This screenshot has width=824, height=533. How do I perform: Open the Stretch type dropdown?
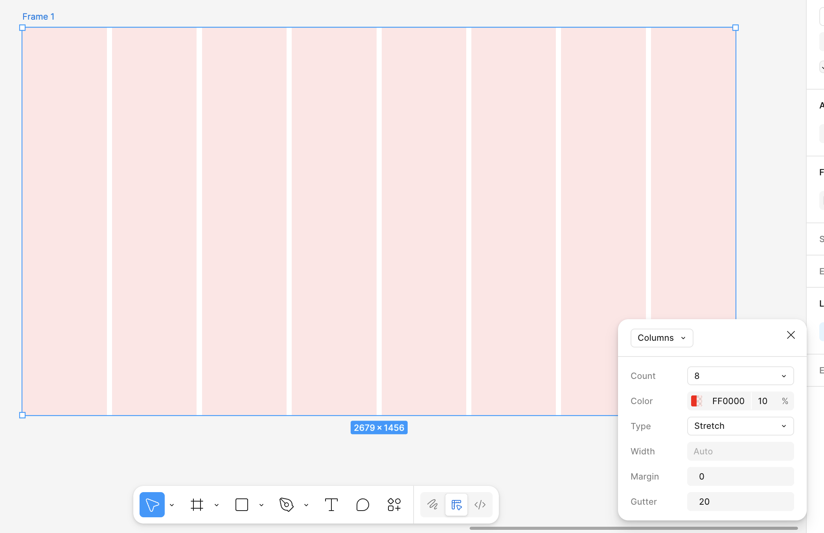tap(740, 426)
